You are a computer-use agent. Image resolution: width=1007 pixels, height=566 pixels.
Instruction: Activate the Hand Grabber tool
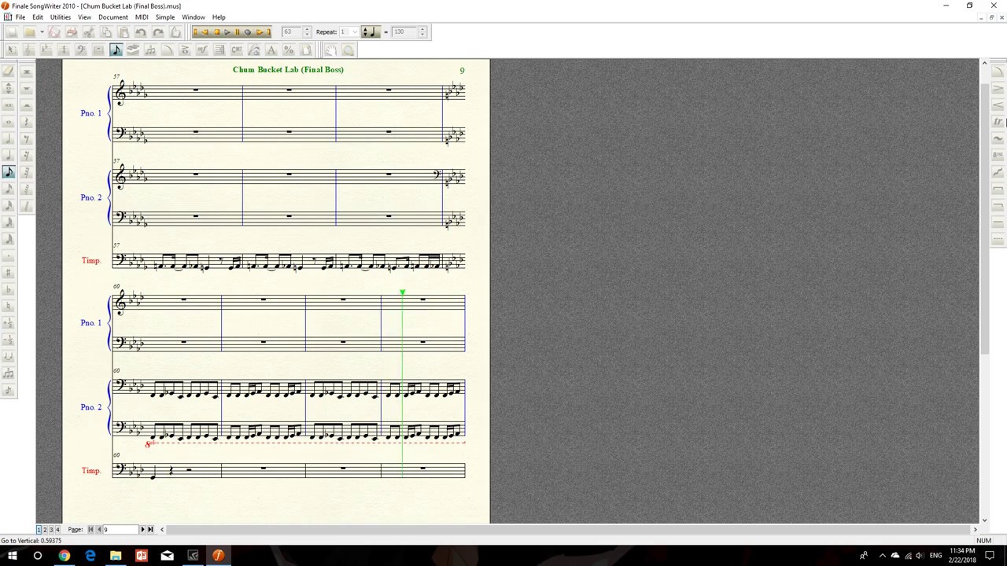click(x=331, y=50)
